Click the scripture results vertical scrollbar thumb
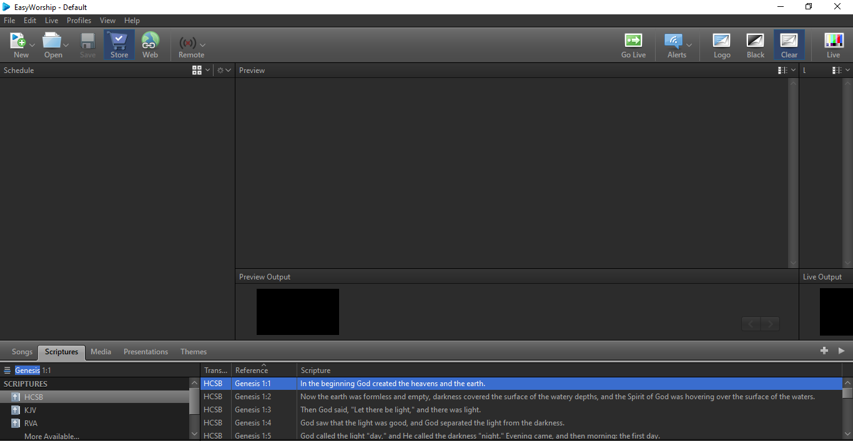Viewport: 853px width, 441px height. [x=847, y=393]
